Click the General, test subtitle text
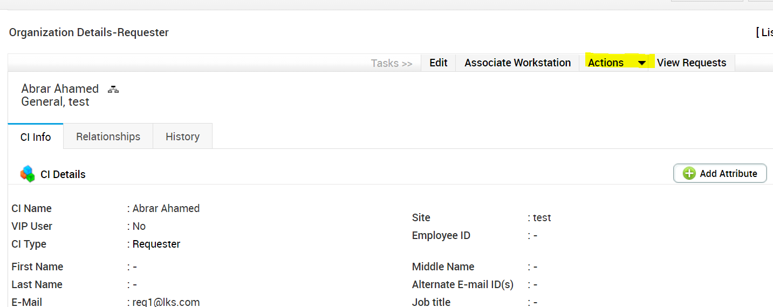The height and width of the screenshot is (307, 773). point(55,102)
